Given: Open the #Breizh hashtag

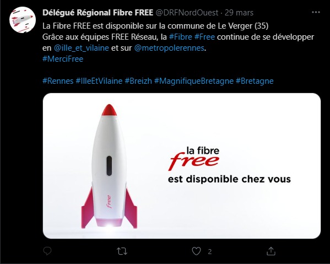Looking at the screenshot, I should click(x=138, y=81).
